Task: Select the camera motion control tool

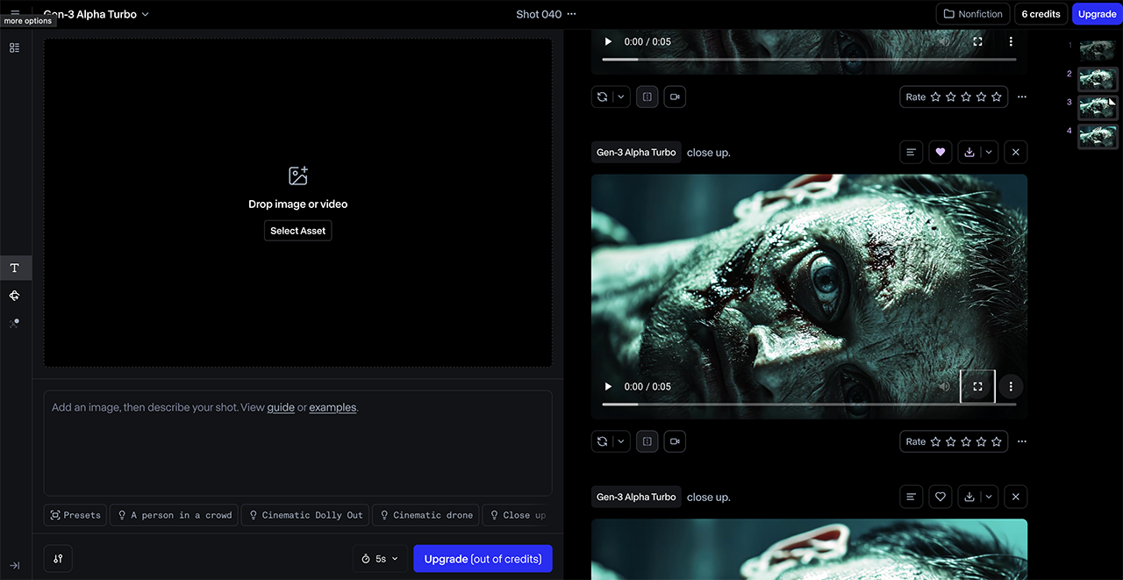Action: coord(15,296)
